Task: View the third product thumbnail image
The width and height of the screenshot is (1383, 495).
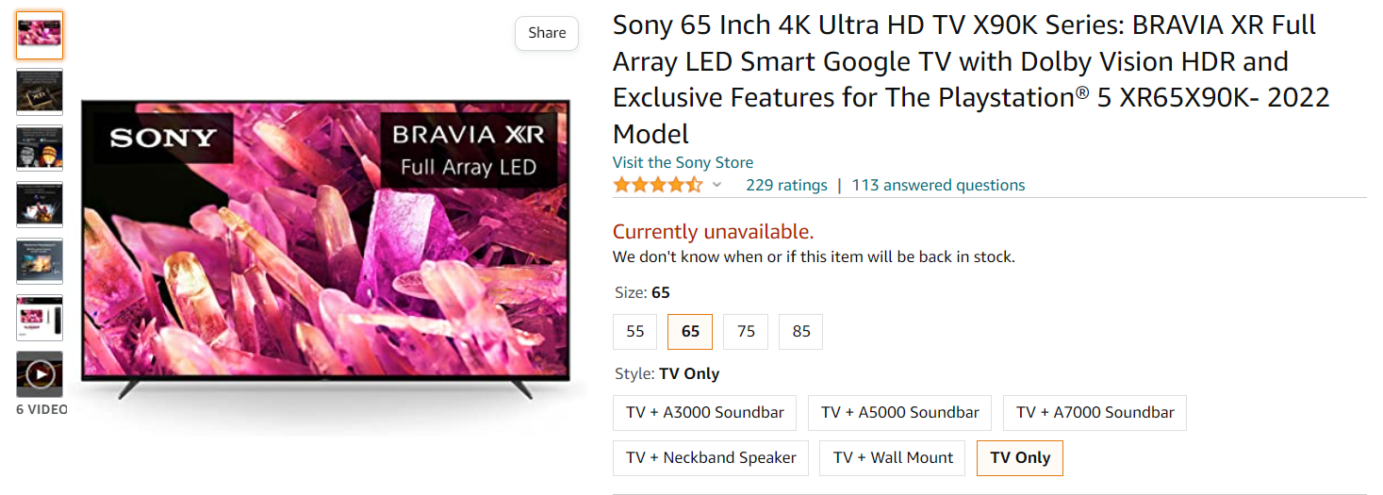Action: coord(40,148)
